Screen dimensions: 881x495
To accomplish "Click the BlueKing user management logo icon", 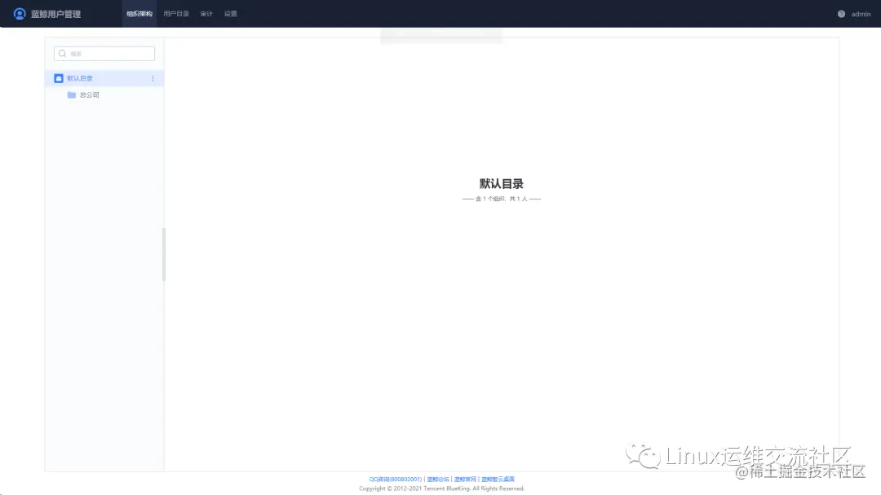I will click(x=19, y=13).
